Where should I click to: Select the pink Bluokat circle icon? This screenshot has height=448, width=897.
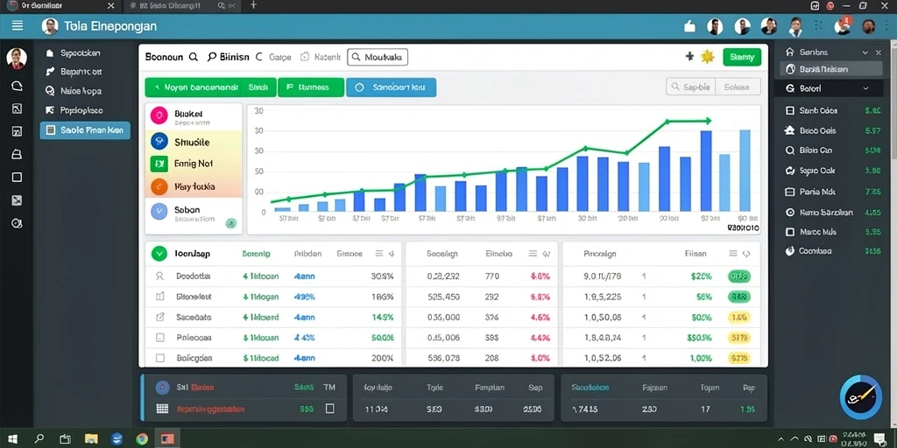tap(159, 115)
